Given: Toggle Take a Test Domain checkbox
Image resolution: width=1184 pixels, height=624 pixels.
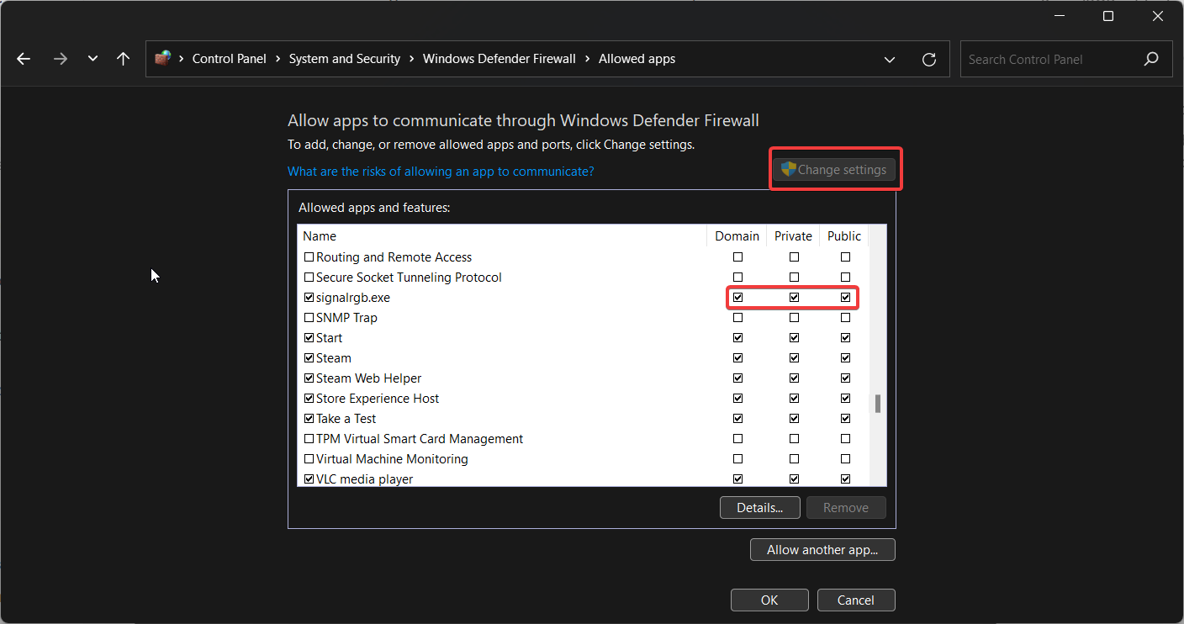Looking at the screenshot, I should click(x=737, y=419).
